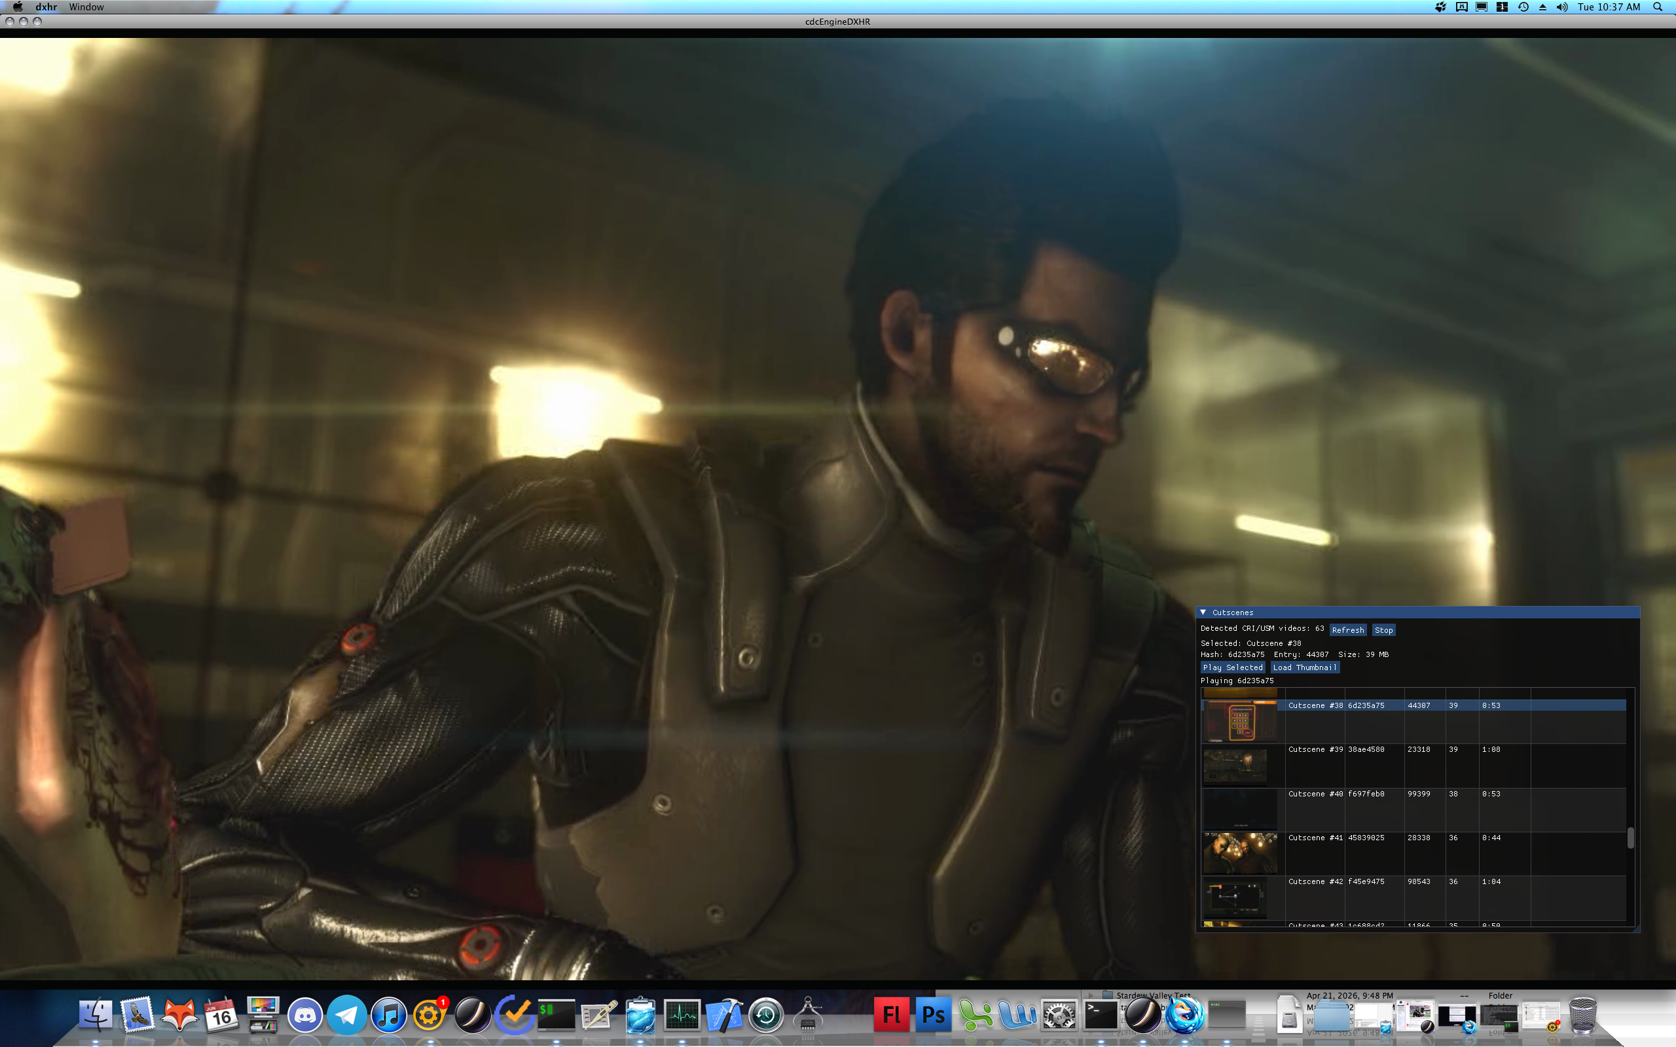Viewport: 1676px width, 1047px height.
Task: Open the Trash in the Dock
Action: point(1582,1015)
